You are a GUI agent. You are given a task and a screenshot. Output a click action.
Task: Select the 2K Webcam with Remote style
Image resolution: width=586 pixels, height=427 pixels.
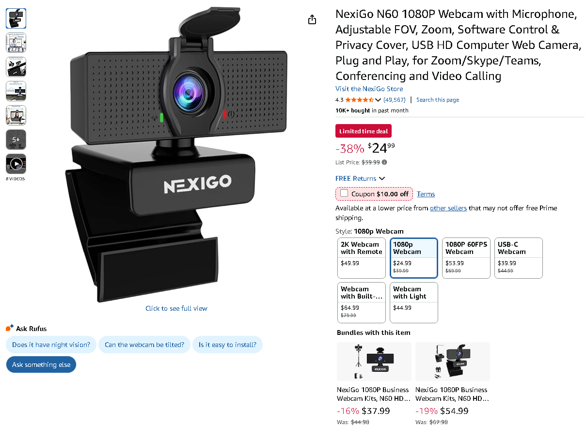pos(362,258)
